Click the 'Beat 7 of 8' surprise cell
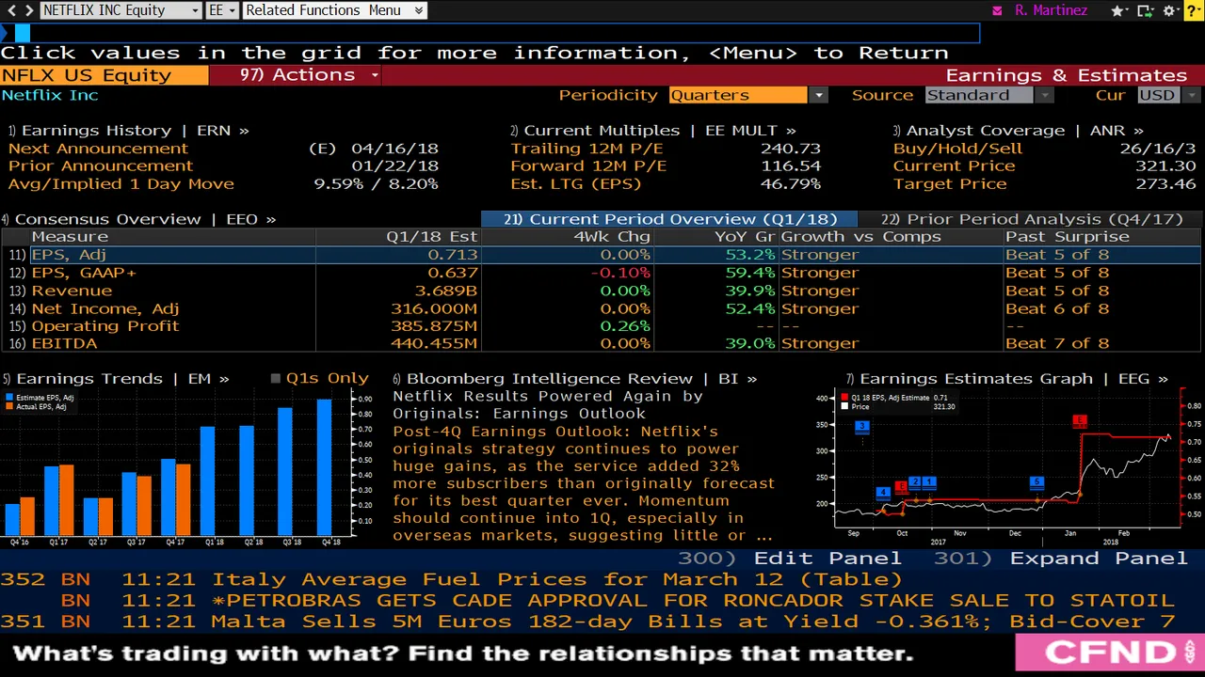 (x=1056, y=343)
